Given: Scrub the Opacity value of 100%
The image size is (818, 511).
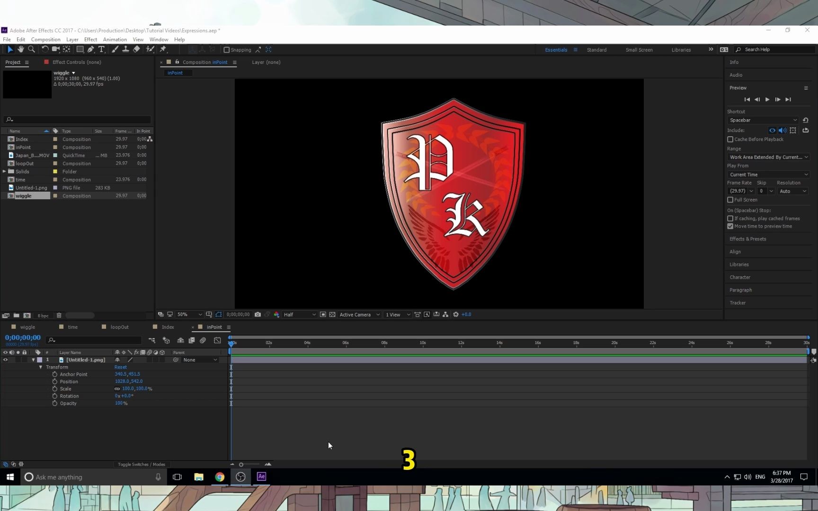Looking at the screenshot, I should click(x=121, y=403).
